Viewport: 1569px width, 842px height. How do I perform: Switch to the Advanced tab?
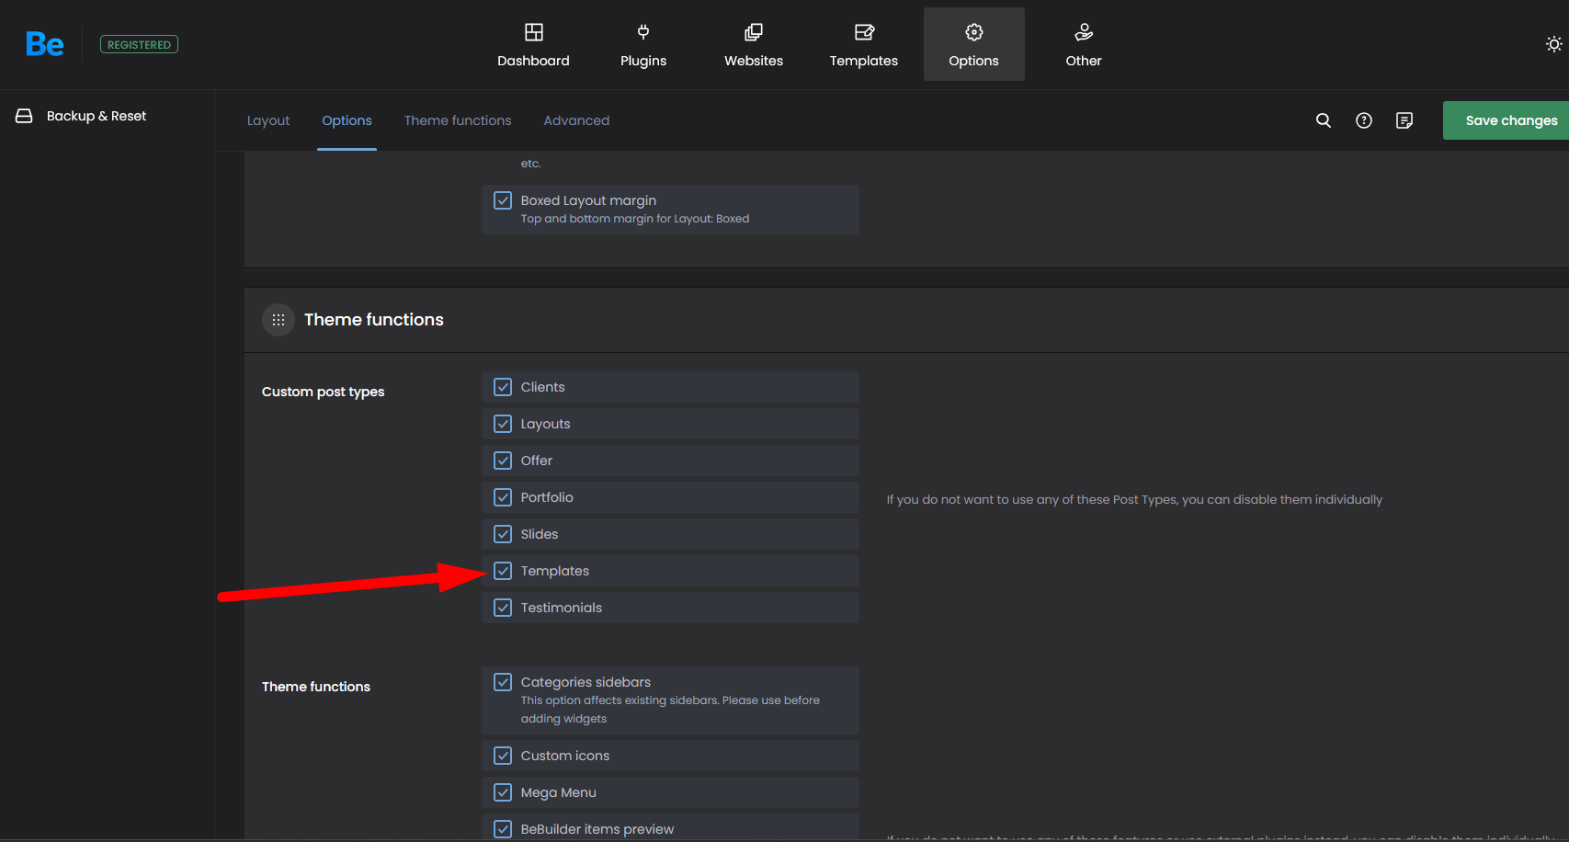[x=576, y=120]
